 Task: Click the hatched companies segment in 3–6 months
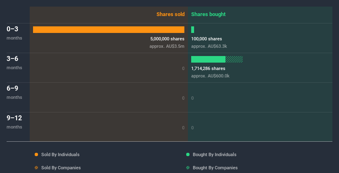click(234, 59)
